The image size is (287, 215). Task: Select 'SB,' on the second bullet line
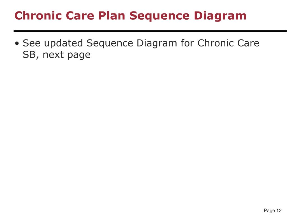[31, 55]
